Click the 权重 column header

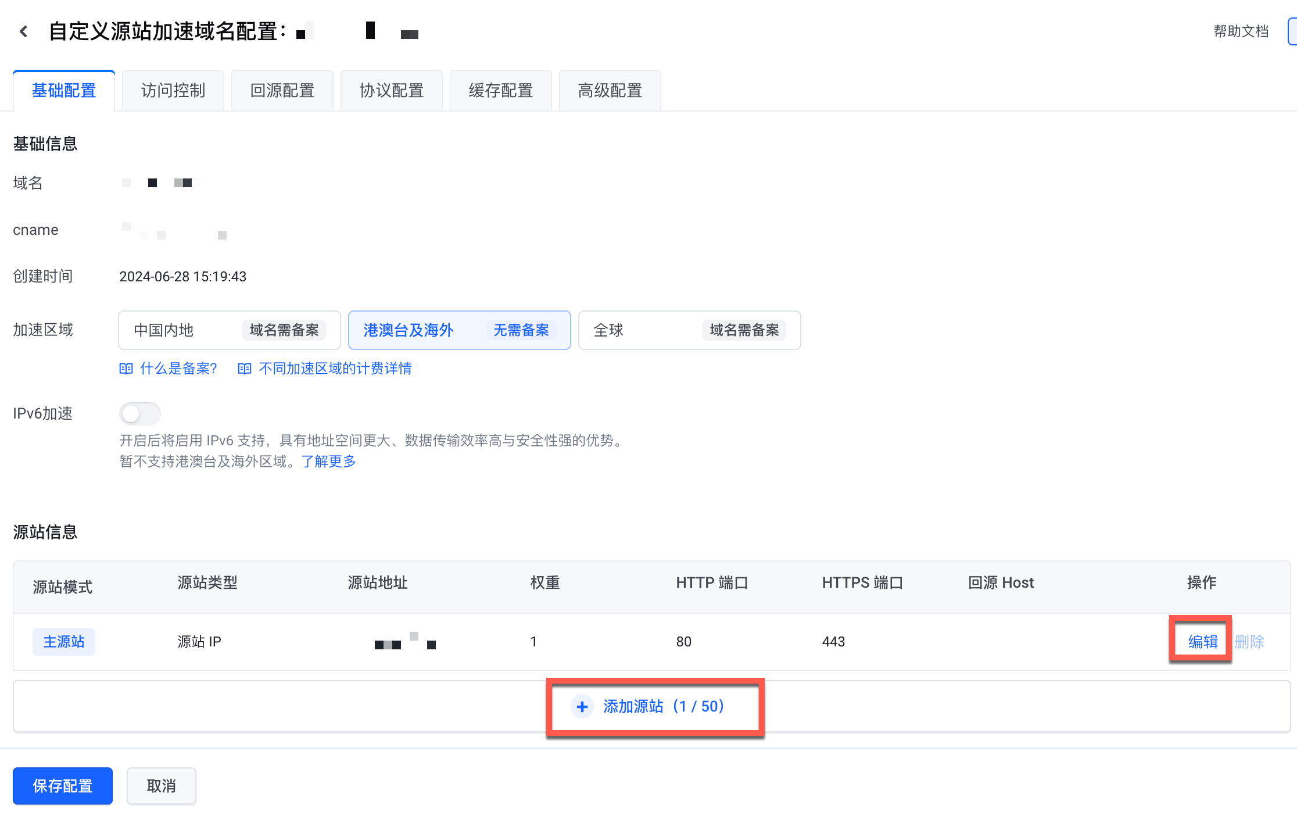(545, 582)
